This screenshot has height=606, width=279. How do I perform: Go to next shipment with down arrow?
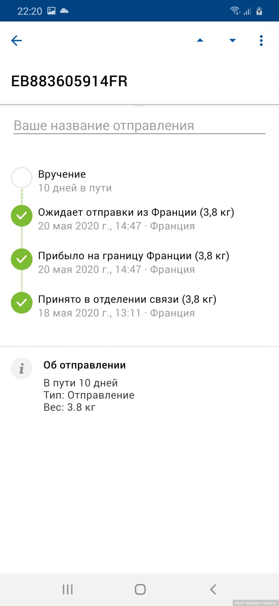(232, 40)
